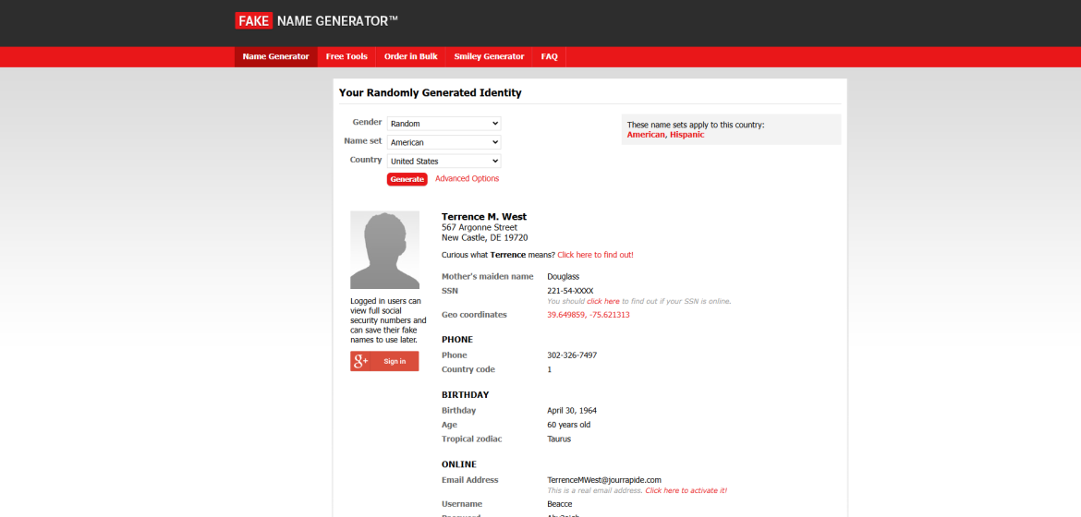Click the age value 60 years old
The image size is (1081, 517).
click(569, 425)
